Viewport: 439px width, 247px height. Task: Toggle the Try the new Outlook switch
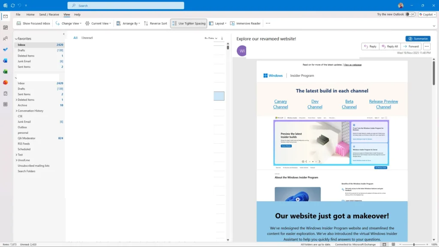click(410, 14)
